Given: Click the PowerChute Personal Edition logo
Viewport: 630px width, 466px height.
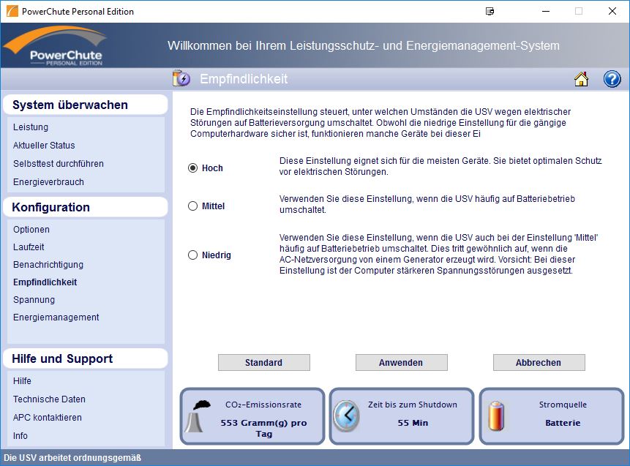Looking at the screenshot, I should [x=55, y=47].
